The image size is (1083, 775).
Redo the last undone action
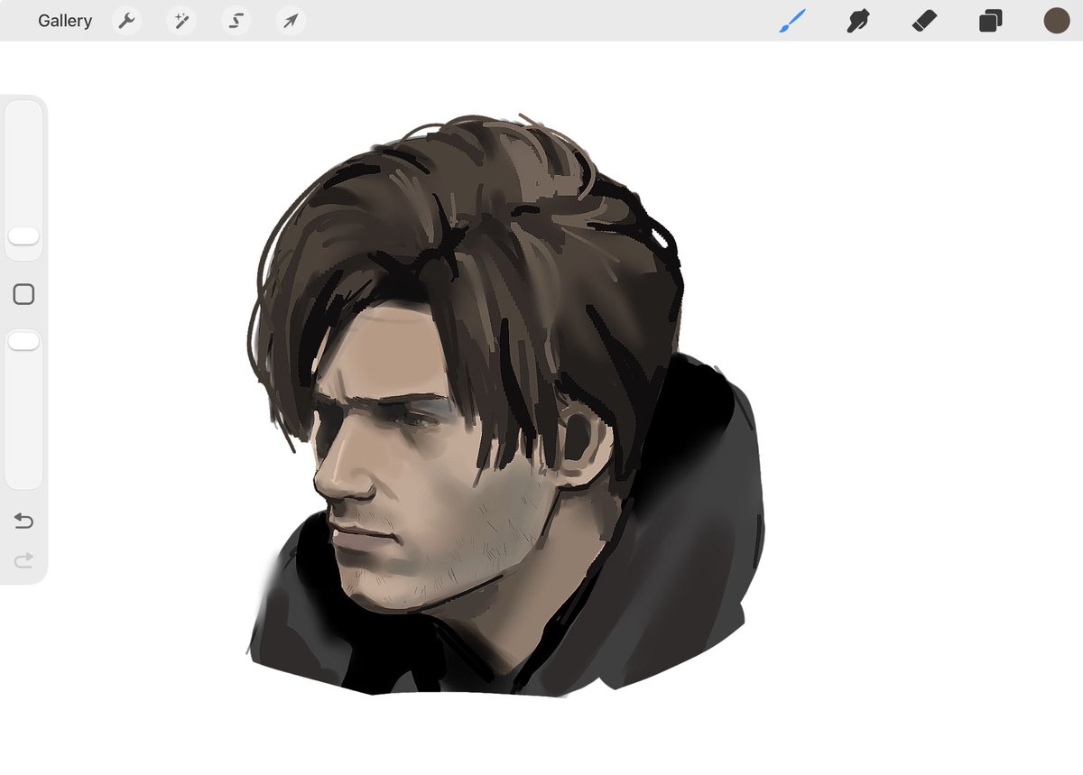tap(23, 560)
